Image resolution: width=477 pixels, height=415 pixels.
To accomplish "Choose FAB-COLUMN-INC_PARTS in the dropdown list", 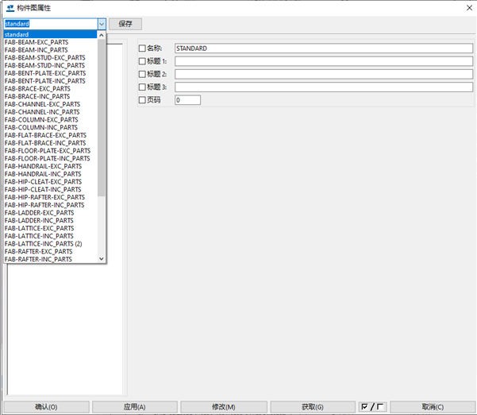I will click(x=41, y=127).
